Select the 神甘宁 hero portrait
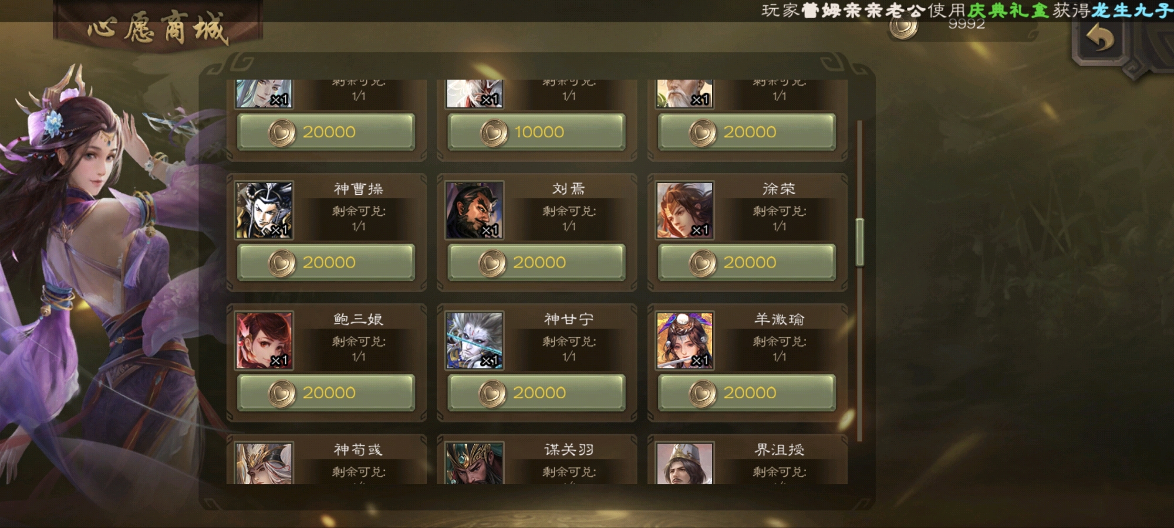Viewport: 1174px width, 528px height. tap(474, 340)
